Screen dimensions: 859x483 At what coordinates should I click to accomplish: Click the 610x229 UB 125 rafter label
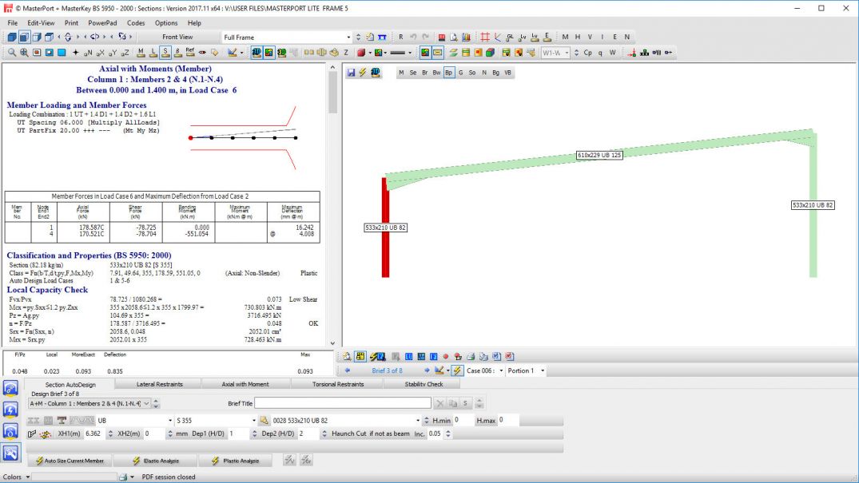coord(599,155)
